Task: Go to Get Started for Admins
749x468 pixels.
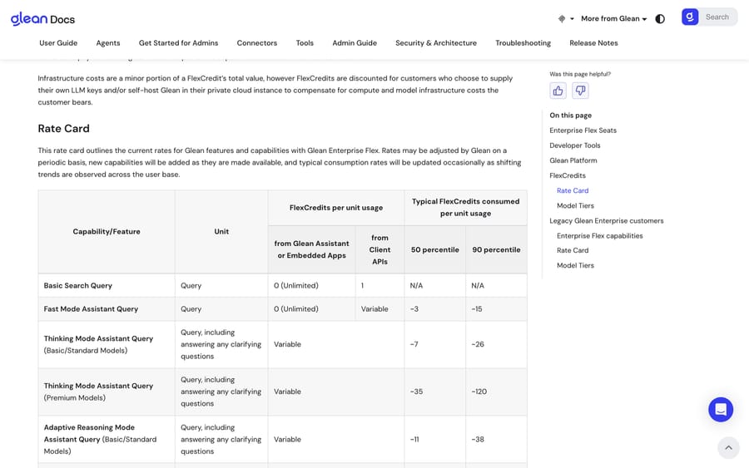Action: pos(178,43)
